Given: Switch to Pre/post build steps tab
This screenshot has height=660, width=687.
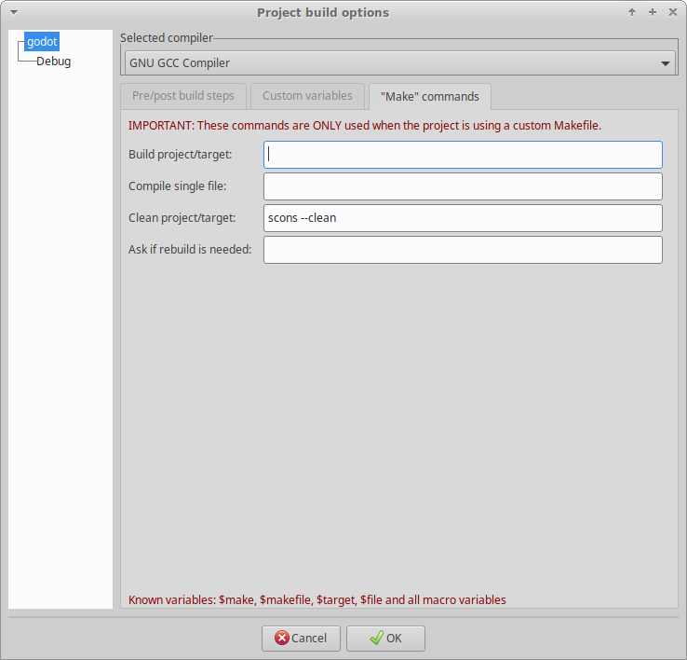Looking at the screenshot, I should click(183, 96).
